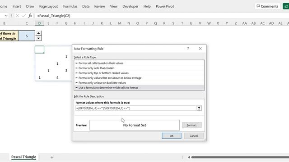Open the Data ribbon tab

(x=86, y=6)
